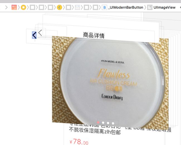Click the ¥78.00 price label
Screen dimensions: 181x145
79,142
